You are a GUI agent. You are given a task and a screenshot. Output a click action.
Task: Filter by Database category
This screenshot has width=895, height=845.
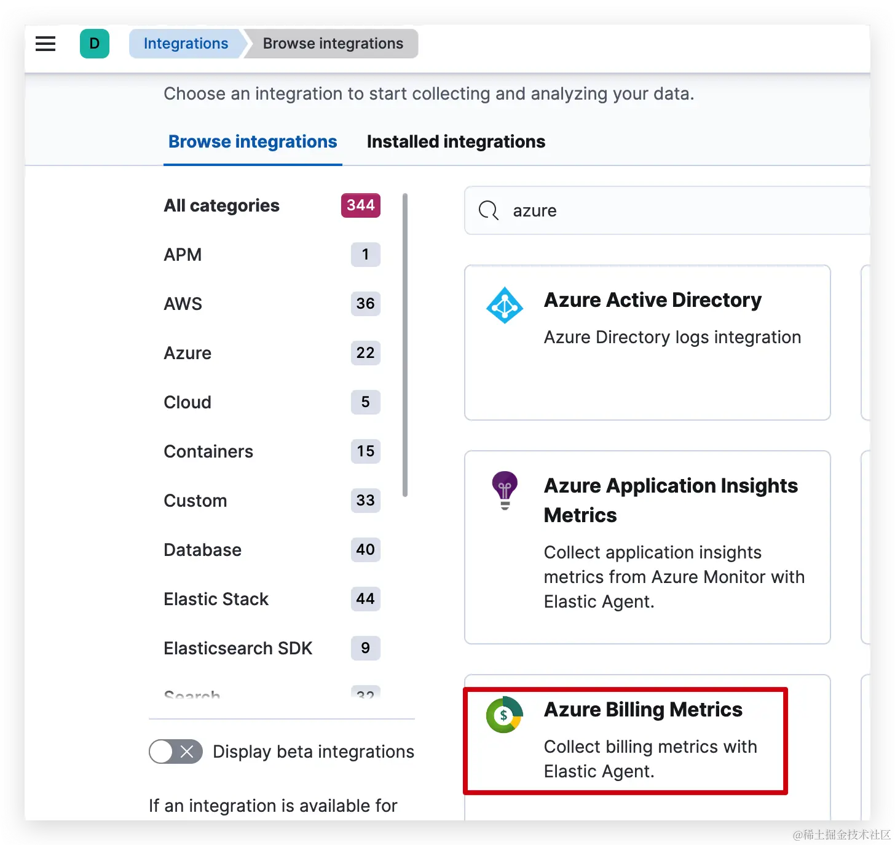272,550
